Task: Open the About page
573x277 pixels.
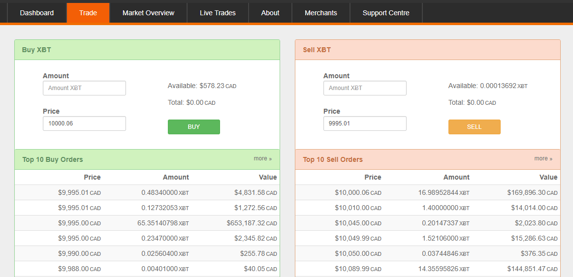Action: pyautogui.click(x=270, y=13)
